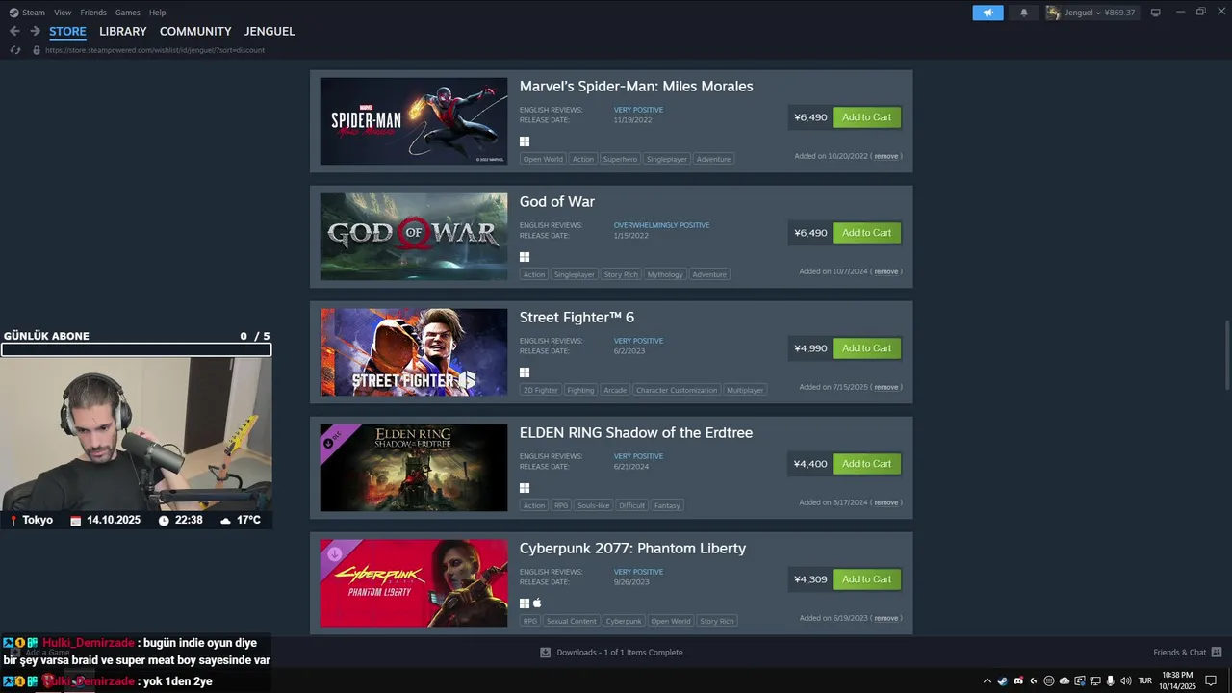Add Cyberpunk 2077: Phantom Liberty to cart
The height and width of the screenshot is (693, 1232).
[x=866, y=579]
